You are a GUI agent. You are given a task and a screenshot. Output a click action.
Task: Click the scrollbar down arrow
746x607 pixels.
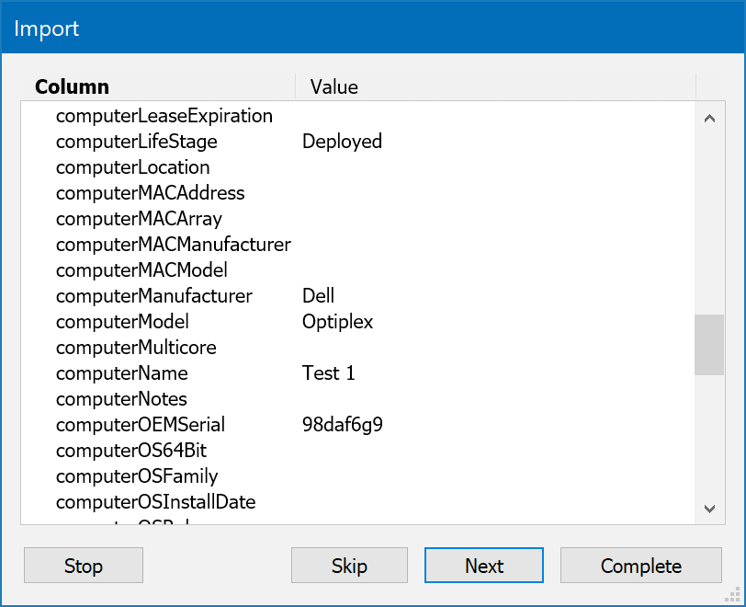(708, 508)
